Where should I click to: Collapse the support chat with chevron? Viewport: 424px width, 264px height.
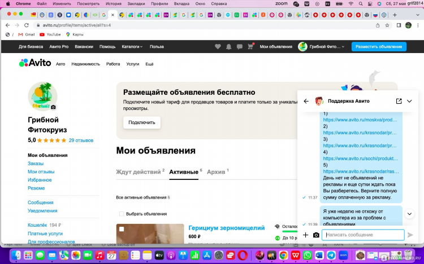click(x=409, y=101)
